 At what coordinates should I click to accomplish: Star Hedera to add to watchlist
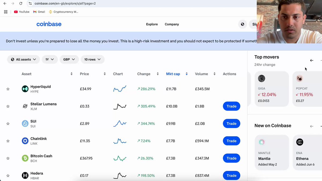click(x=8, y=176)
